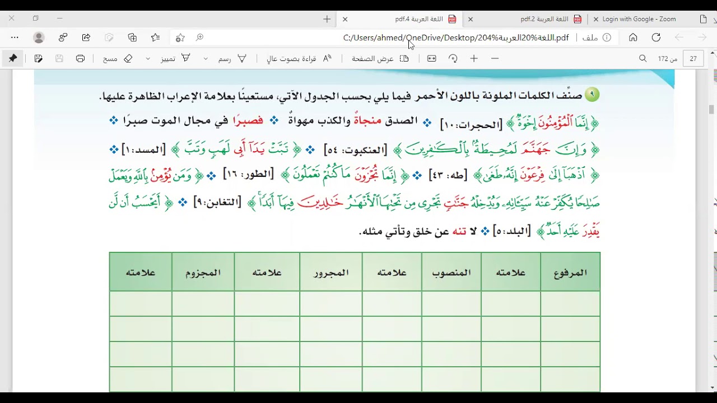Click the Save As icon in the PDF toolbar

pyautogui.click(x=38, y=58)
